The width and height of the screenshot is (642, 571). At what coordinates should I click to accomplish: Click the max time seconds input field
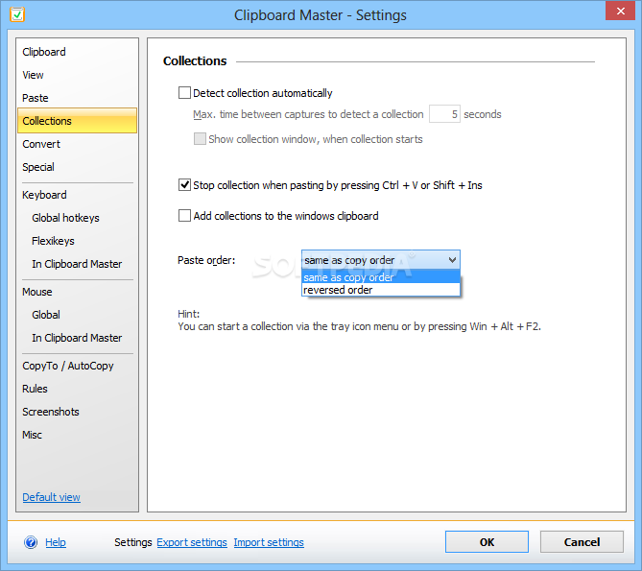(x=444, y=114)
